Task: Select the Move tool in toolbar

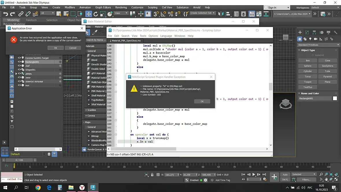Action: [88, 14]
